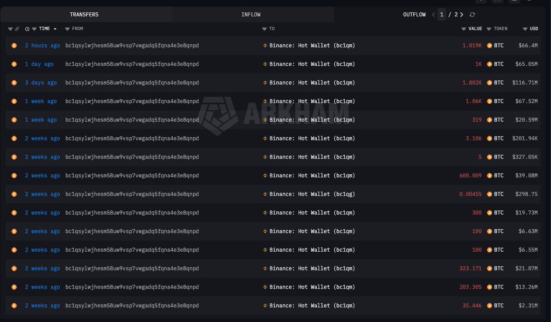
Task: Open the chain filter next to the link icon
Action: pos(11,29)
